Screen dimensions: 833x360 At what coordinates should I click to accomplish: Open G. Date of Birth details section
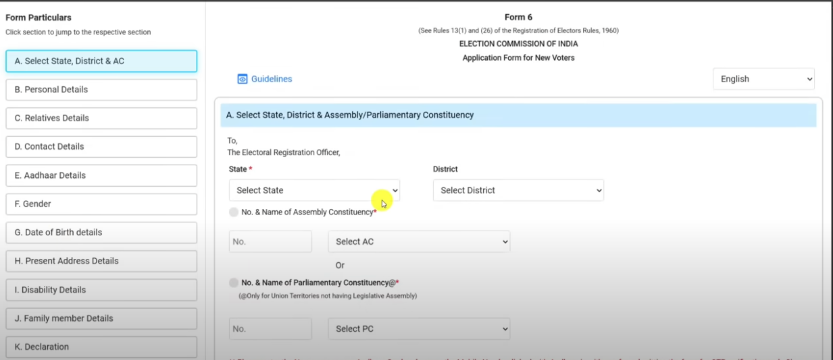[101, 233]
